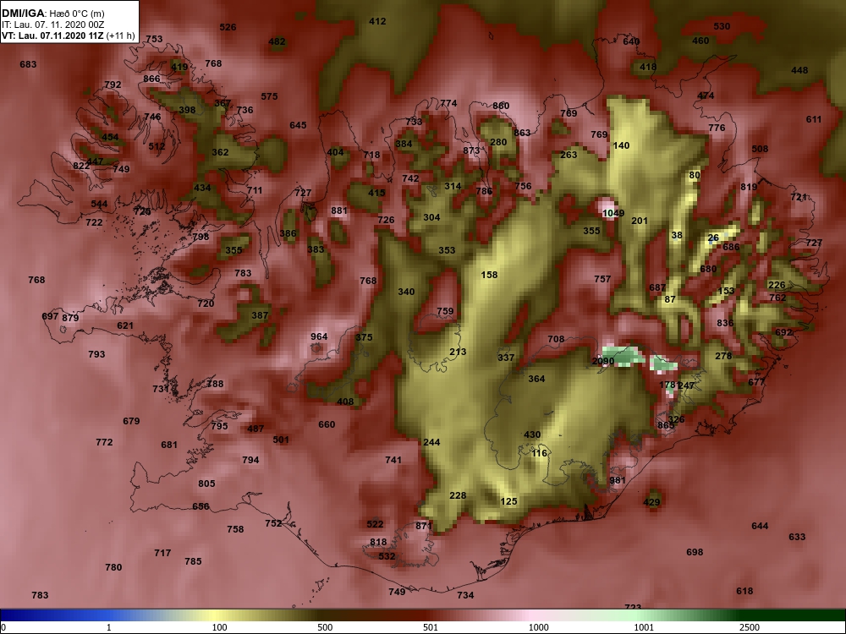846x634 pixels.
Task: Select the 819 value in the east
Action: (x=749, y=187)
